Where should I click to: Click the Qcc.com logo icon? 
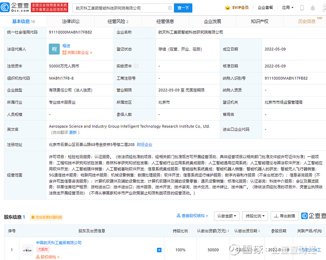5,7
